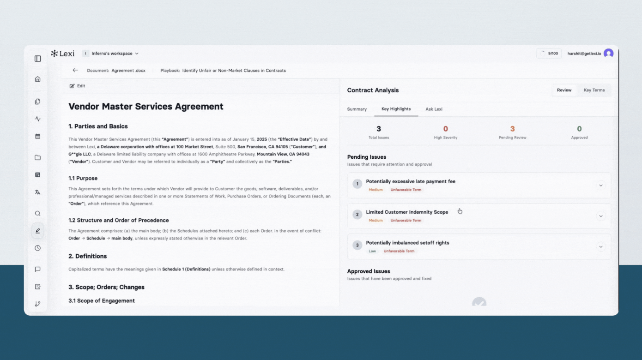
Task: Open the Ask Lexi tab
Action: pos(434,109)
